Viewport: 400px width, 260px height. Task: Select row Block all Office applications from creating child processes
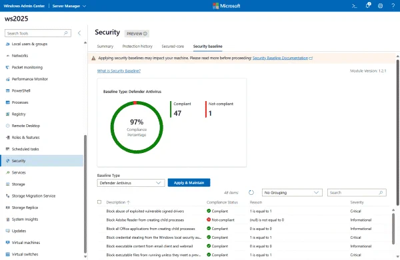tap(243, 229)
